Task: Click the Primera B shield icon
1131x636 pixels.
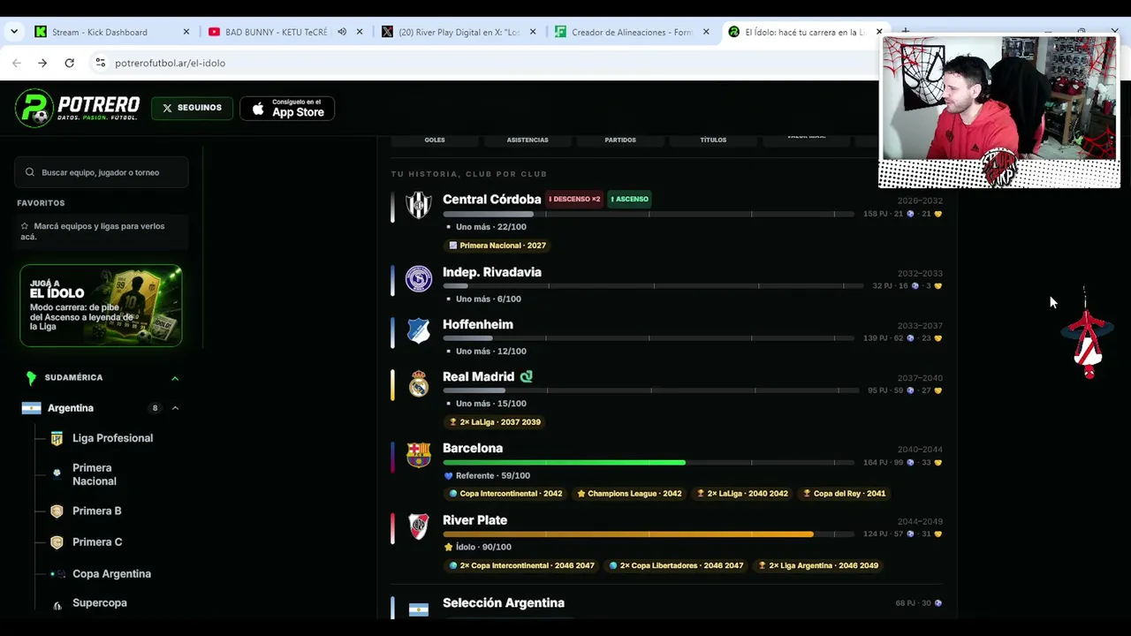Action: 57,511
